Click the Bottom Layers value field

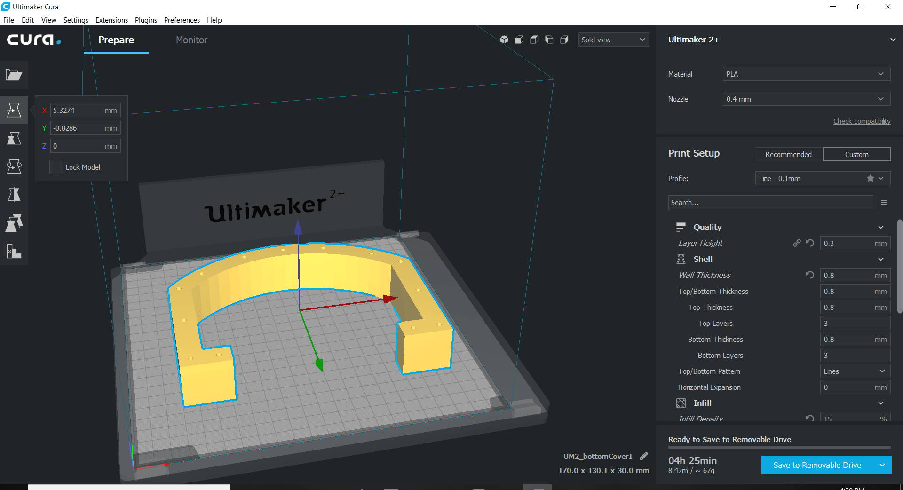(x=855, y=355)
